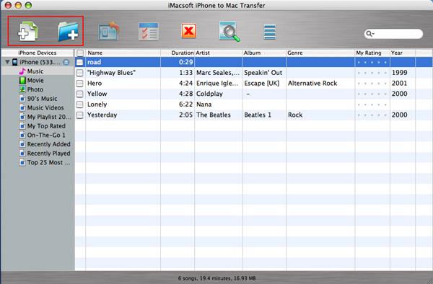Toggle the select-all header checkbox
This screenshot has width=433, height=284.
click(x=80, y=53)
